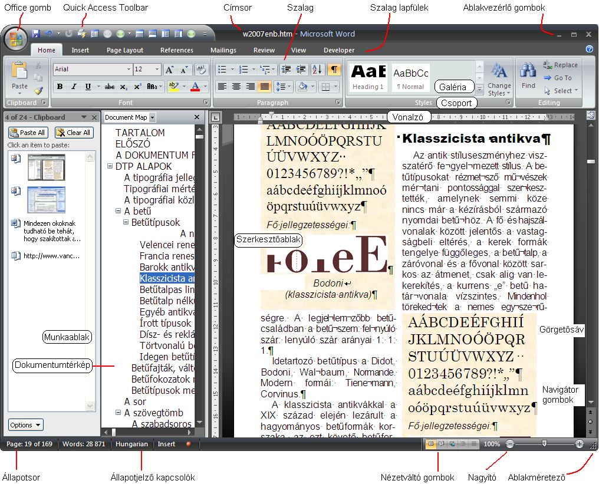Grow the font size
This screenshot has height=484, width=599.
[170, 70]
